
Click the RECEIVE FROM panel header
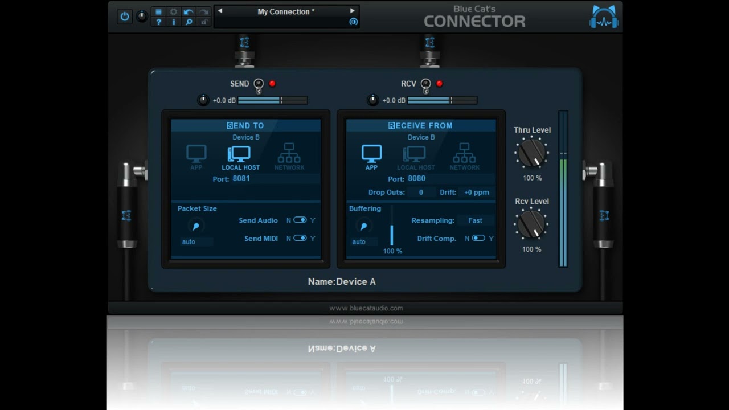tap(421, 125)
